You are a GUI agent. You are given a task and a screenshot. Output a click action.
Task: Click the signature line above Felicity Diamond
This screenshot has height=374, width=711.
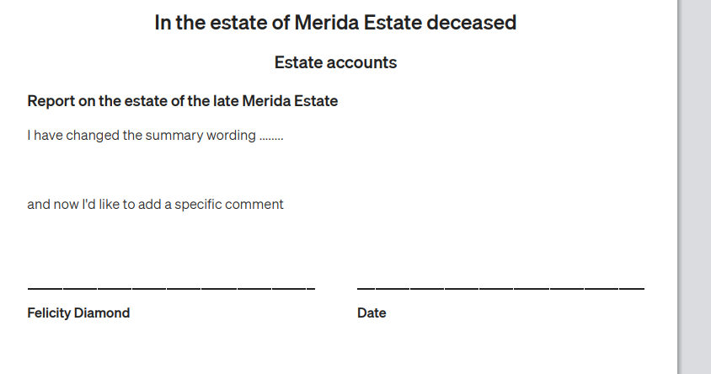pos(171,287)
